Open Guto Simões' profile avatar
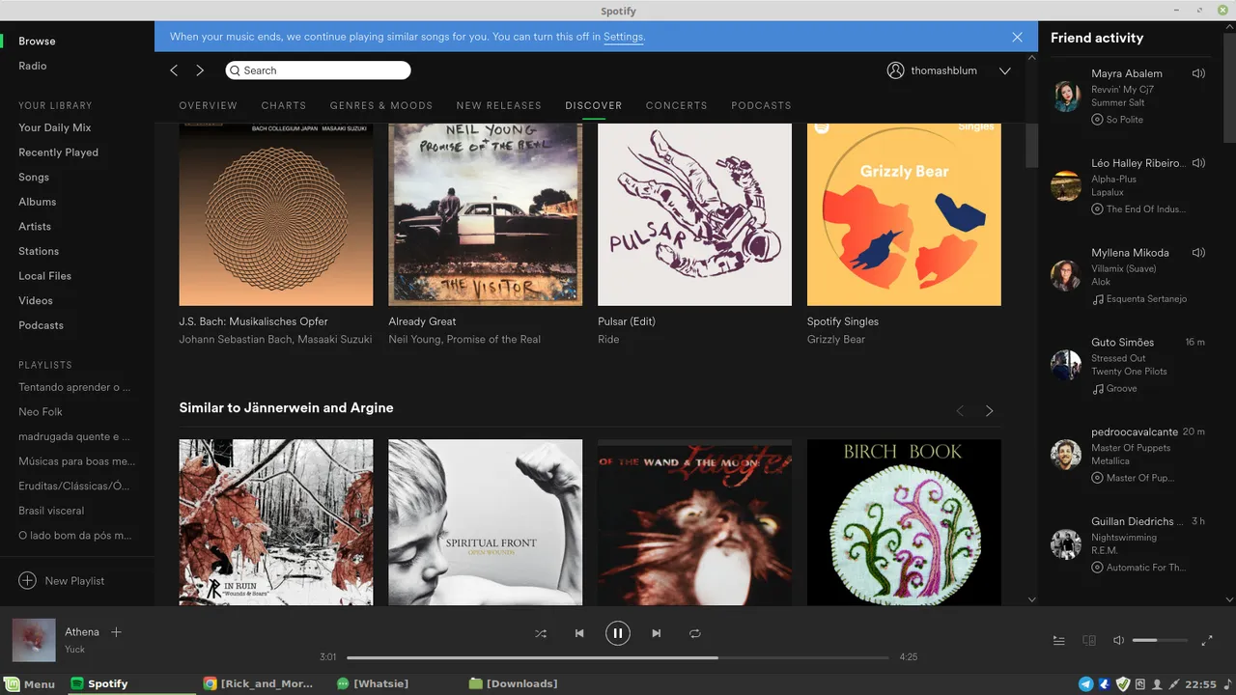This screenshot has height=695, width=1236. tap(1066, 365)
